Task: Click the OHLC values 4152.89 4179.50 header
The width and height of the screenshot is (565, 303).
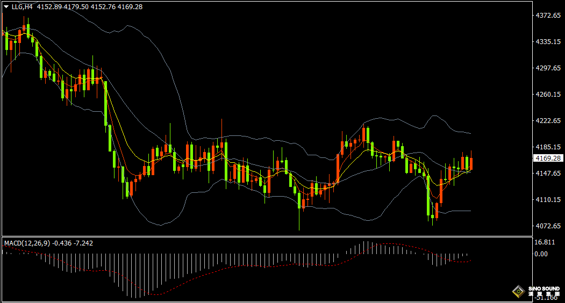Action: (63, 7)
